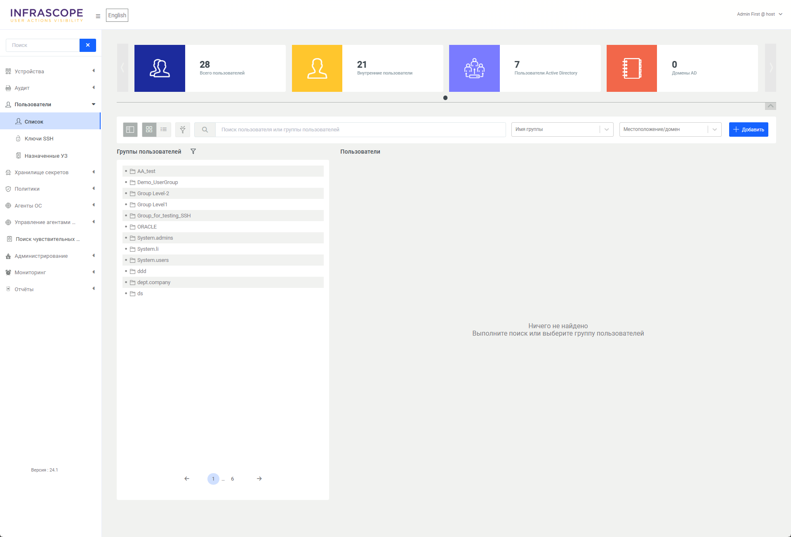
Task: Expand the Управление агентами section
Action: 50,222
